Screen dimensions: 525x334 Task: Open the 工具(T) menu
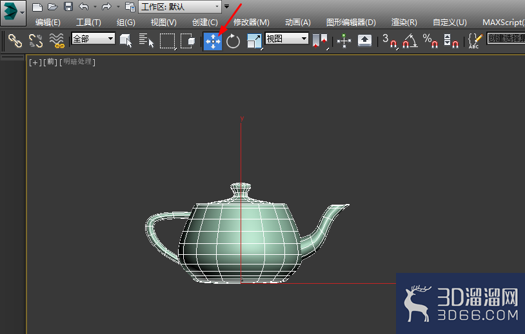(x=88, y=23)
